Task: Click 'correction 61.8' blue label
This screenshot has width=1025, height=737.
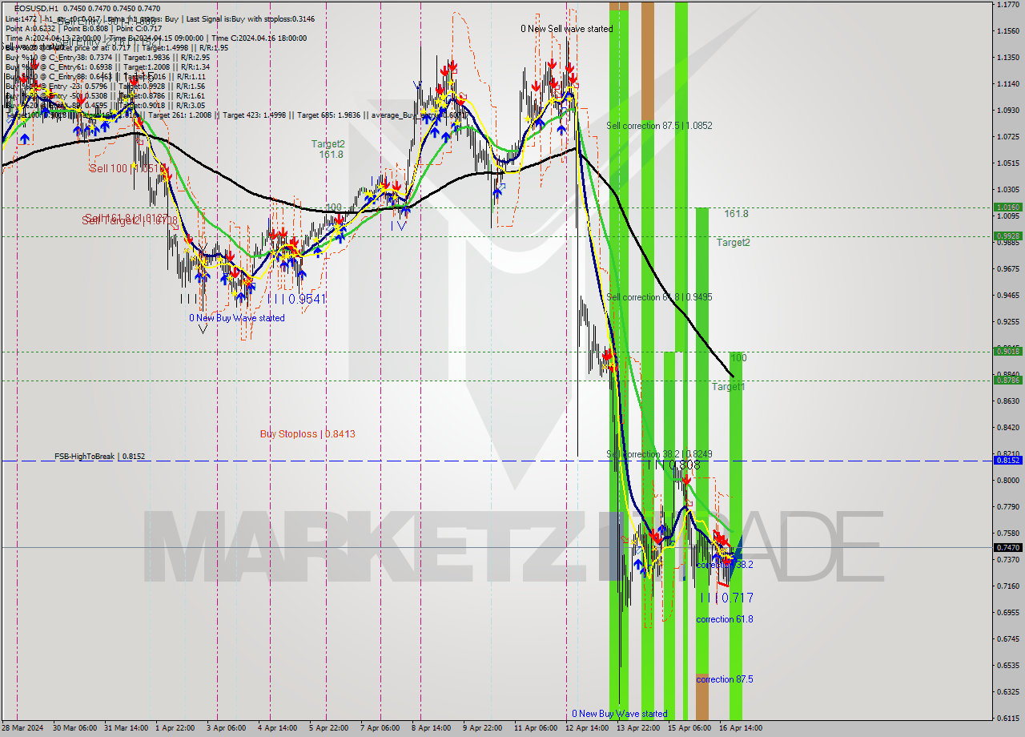Action: [x=725, y=619]
